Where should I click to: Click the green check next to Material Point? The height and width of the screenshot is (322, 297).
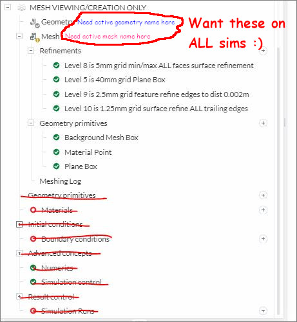click(56, 152)
